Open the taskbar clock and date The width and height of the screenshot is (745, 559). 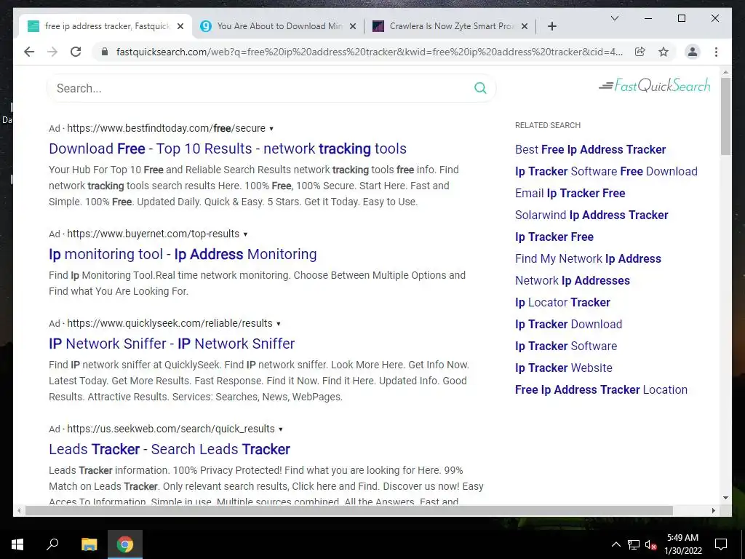coord(682,544)
